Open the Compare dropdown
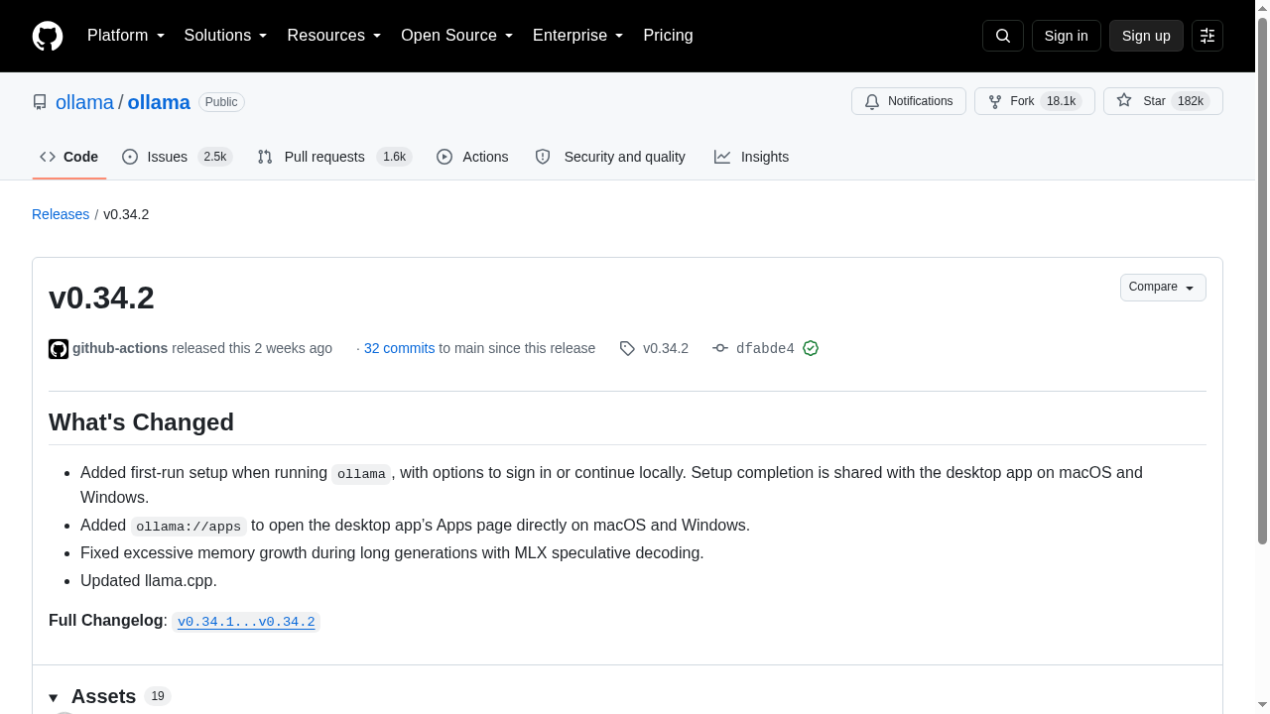 [x=1163, y=288]
